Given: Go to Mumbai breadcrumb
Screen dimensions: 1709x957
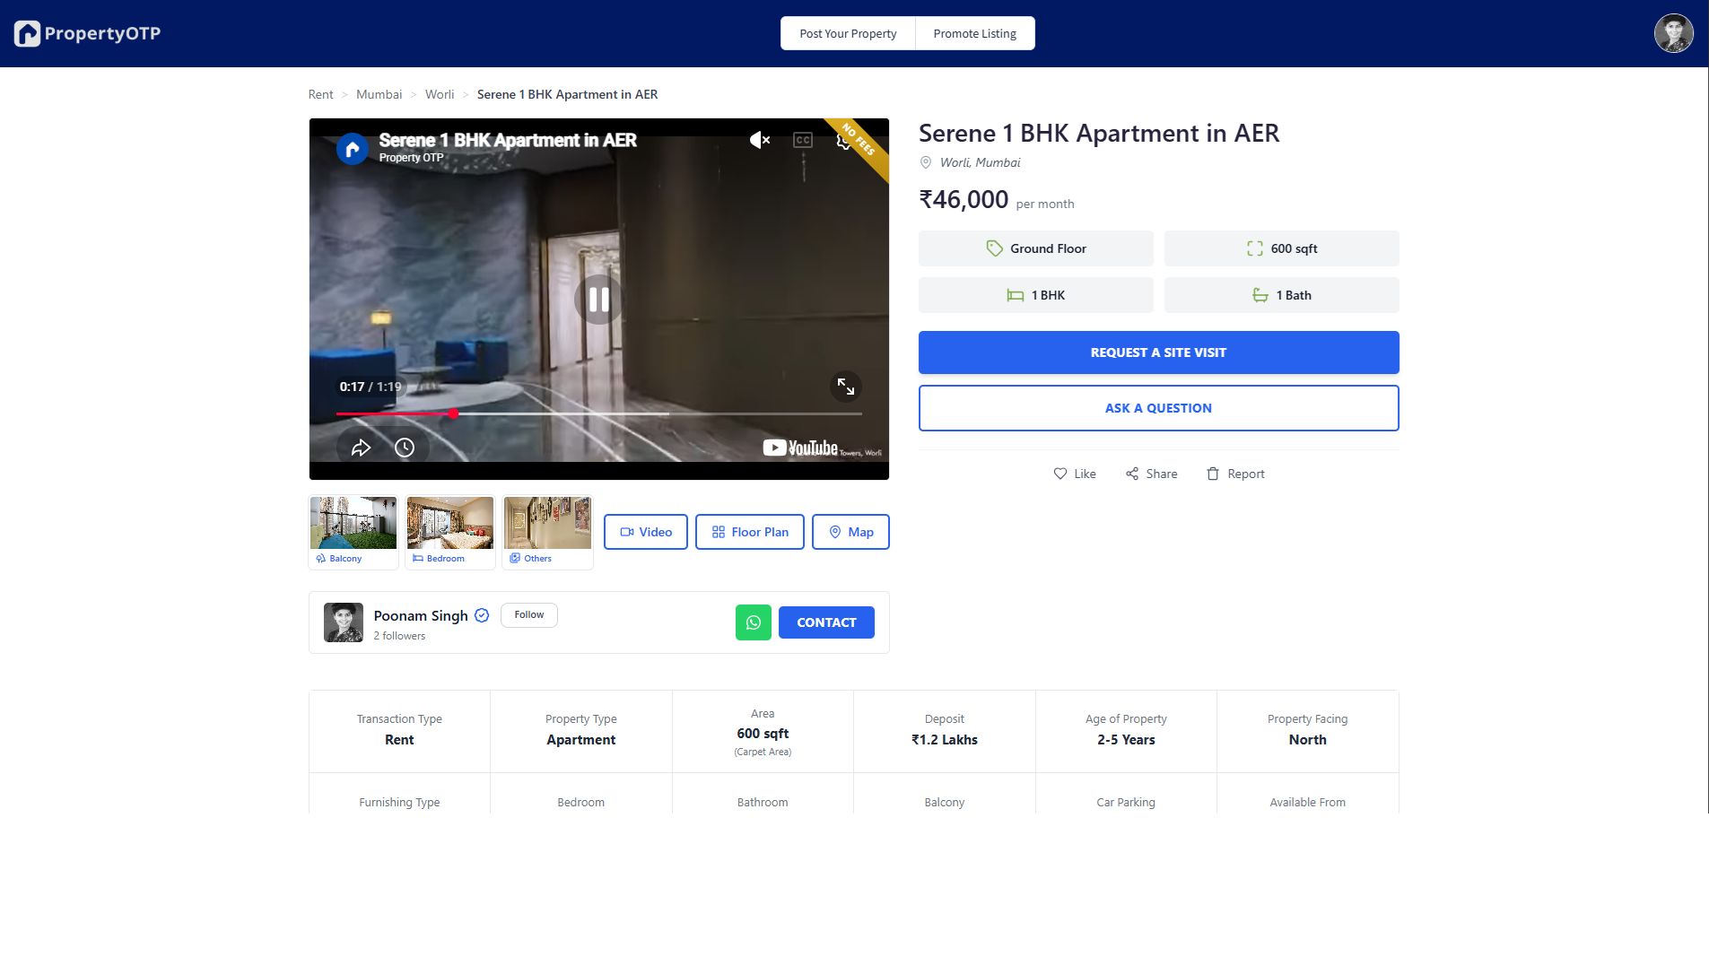Looking at the screenshot, I should coord(379,94).
